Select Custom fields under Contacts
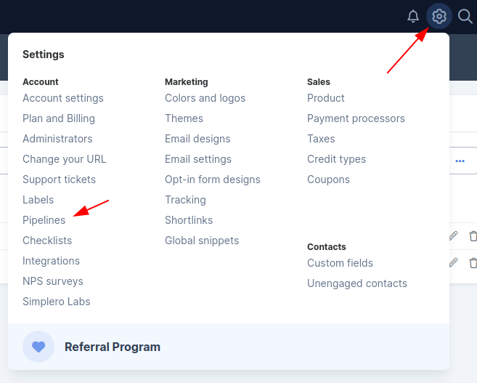Screen dimensions: 477x383 340,263
